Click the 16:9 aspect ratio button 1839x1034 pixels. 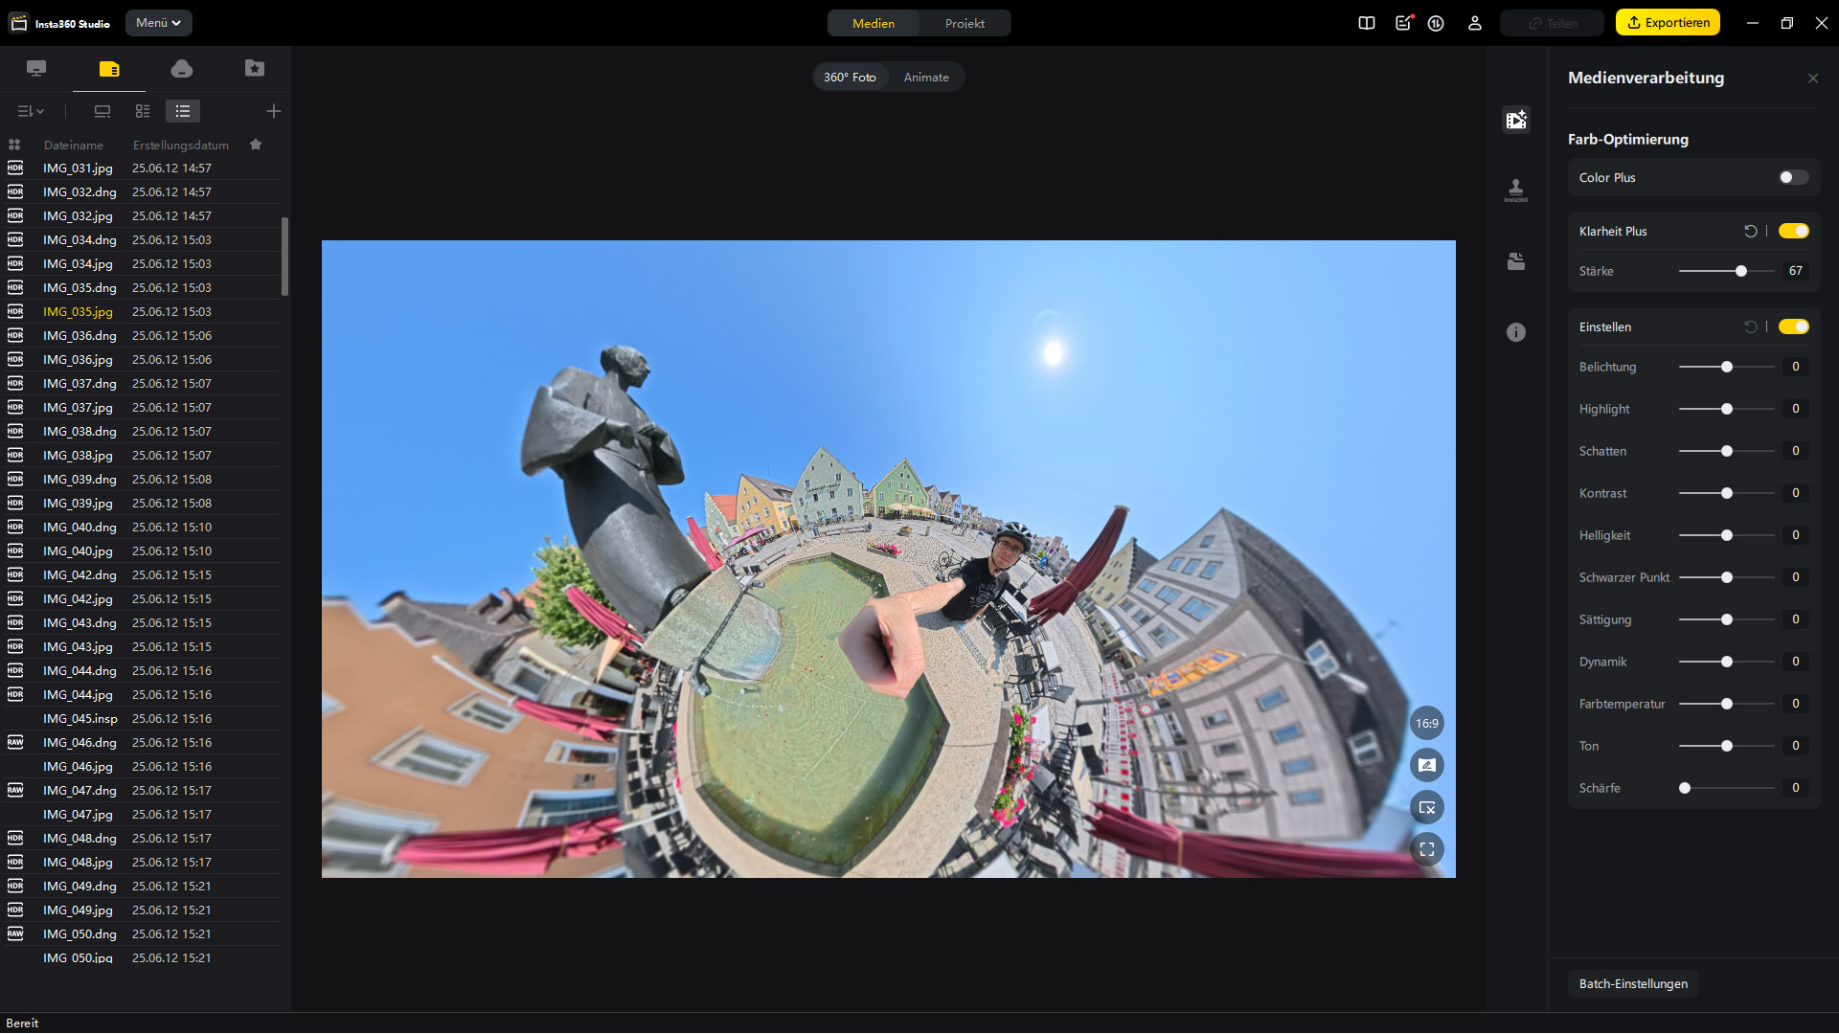1426,723
